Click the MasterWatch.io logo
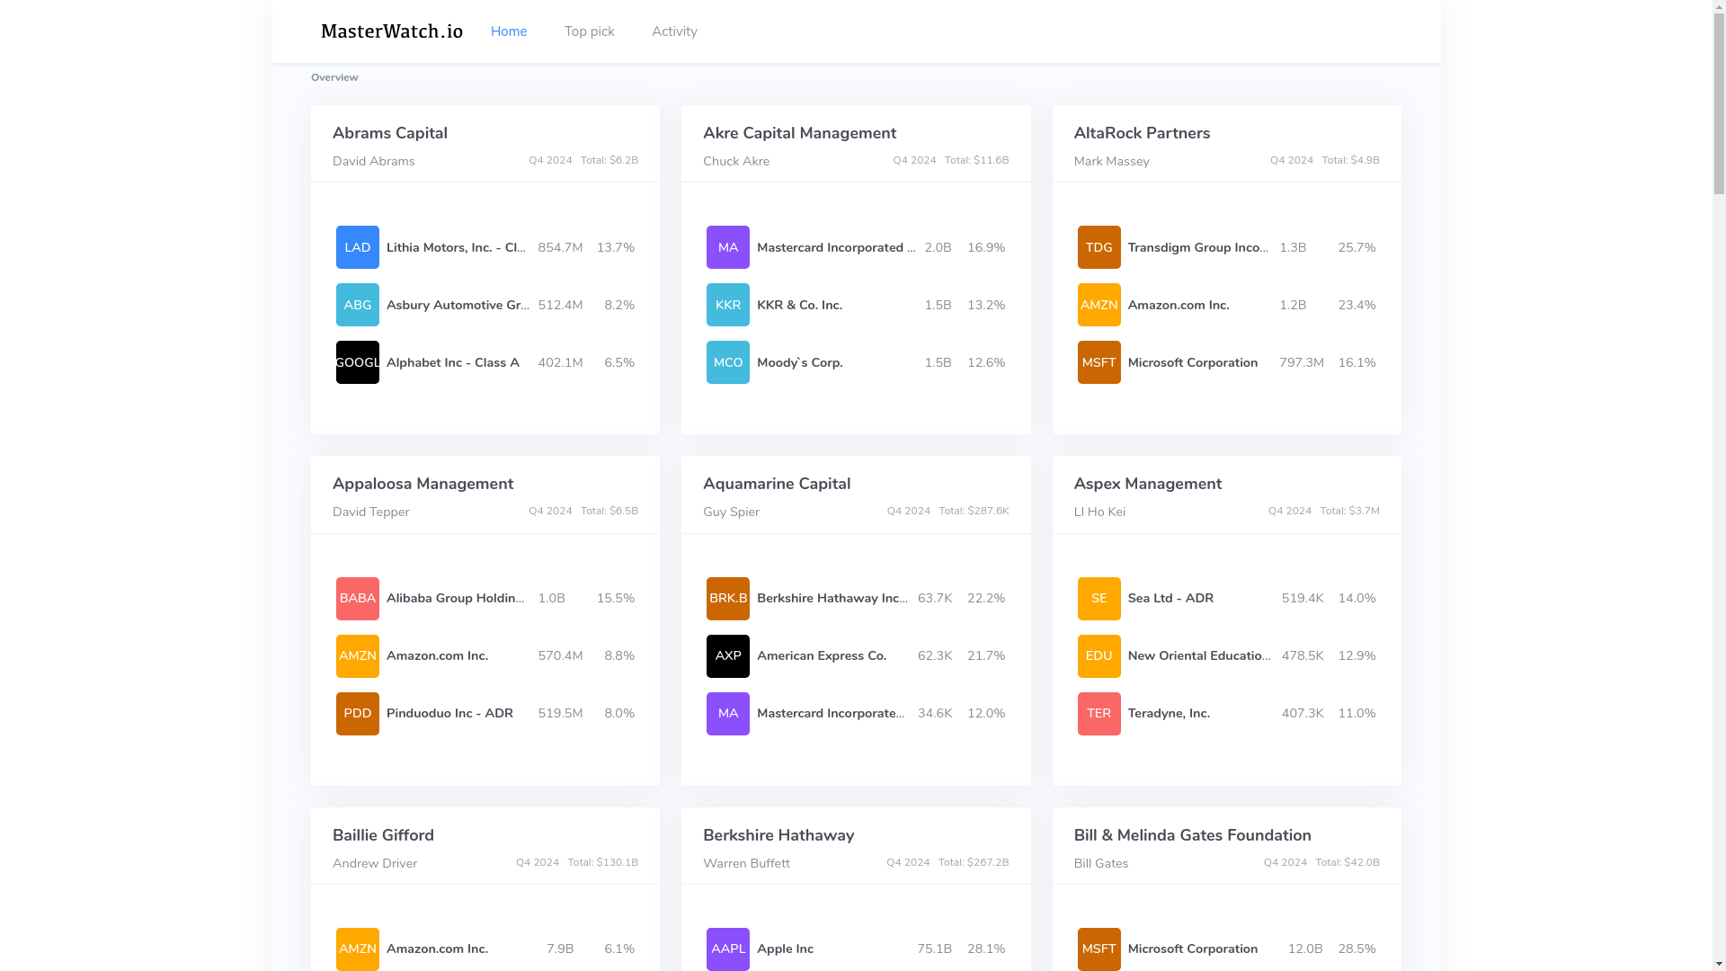The image size is (1726, 971). (392, 31)
